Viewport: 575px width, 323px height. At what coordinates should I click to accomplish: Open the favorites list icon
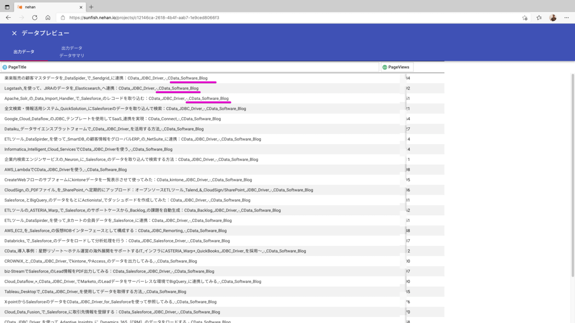tap(539, 18)
